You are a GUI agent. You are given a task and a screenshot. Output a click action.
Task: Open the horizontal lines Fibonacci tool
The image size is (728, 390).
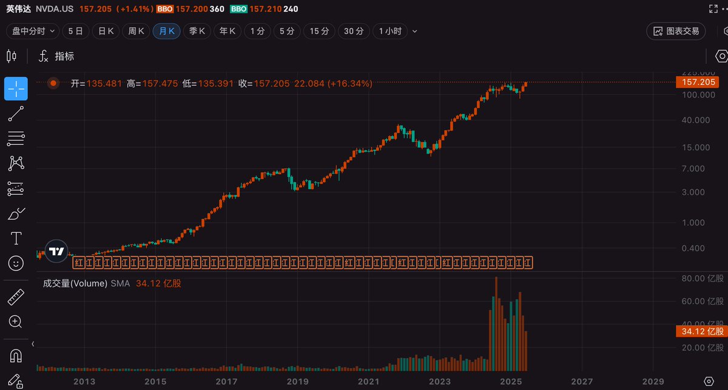coord(16,139)
